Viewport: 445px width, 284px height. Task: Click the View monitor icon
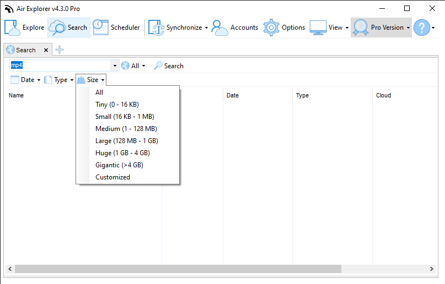tap(318, 28)
